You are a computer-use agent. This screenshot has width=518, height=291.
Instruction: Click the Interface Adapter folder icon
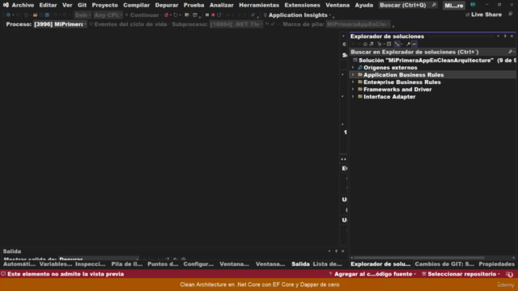pyautogui.click(x=360, y=96)
